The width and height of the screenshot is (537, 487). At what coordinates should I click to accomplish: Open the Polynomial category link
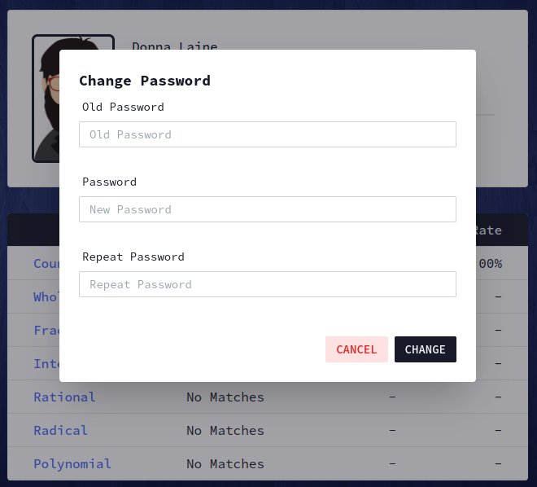pos(72,463)
